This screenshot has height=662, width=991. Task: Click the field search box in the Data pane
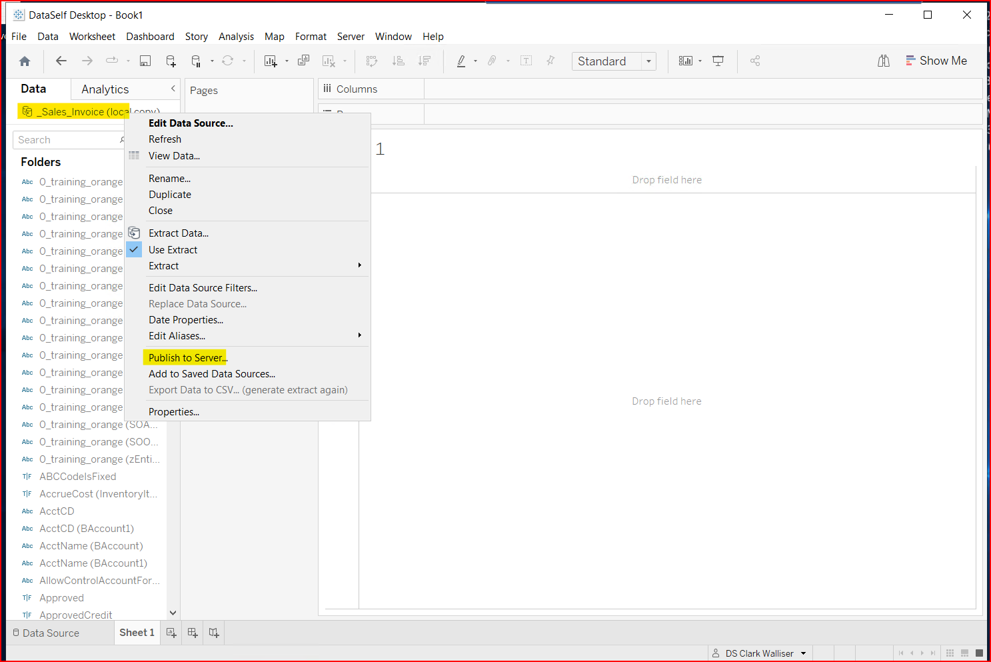click(x=67, y=139)
